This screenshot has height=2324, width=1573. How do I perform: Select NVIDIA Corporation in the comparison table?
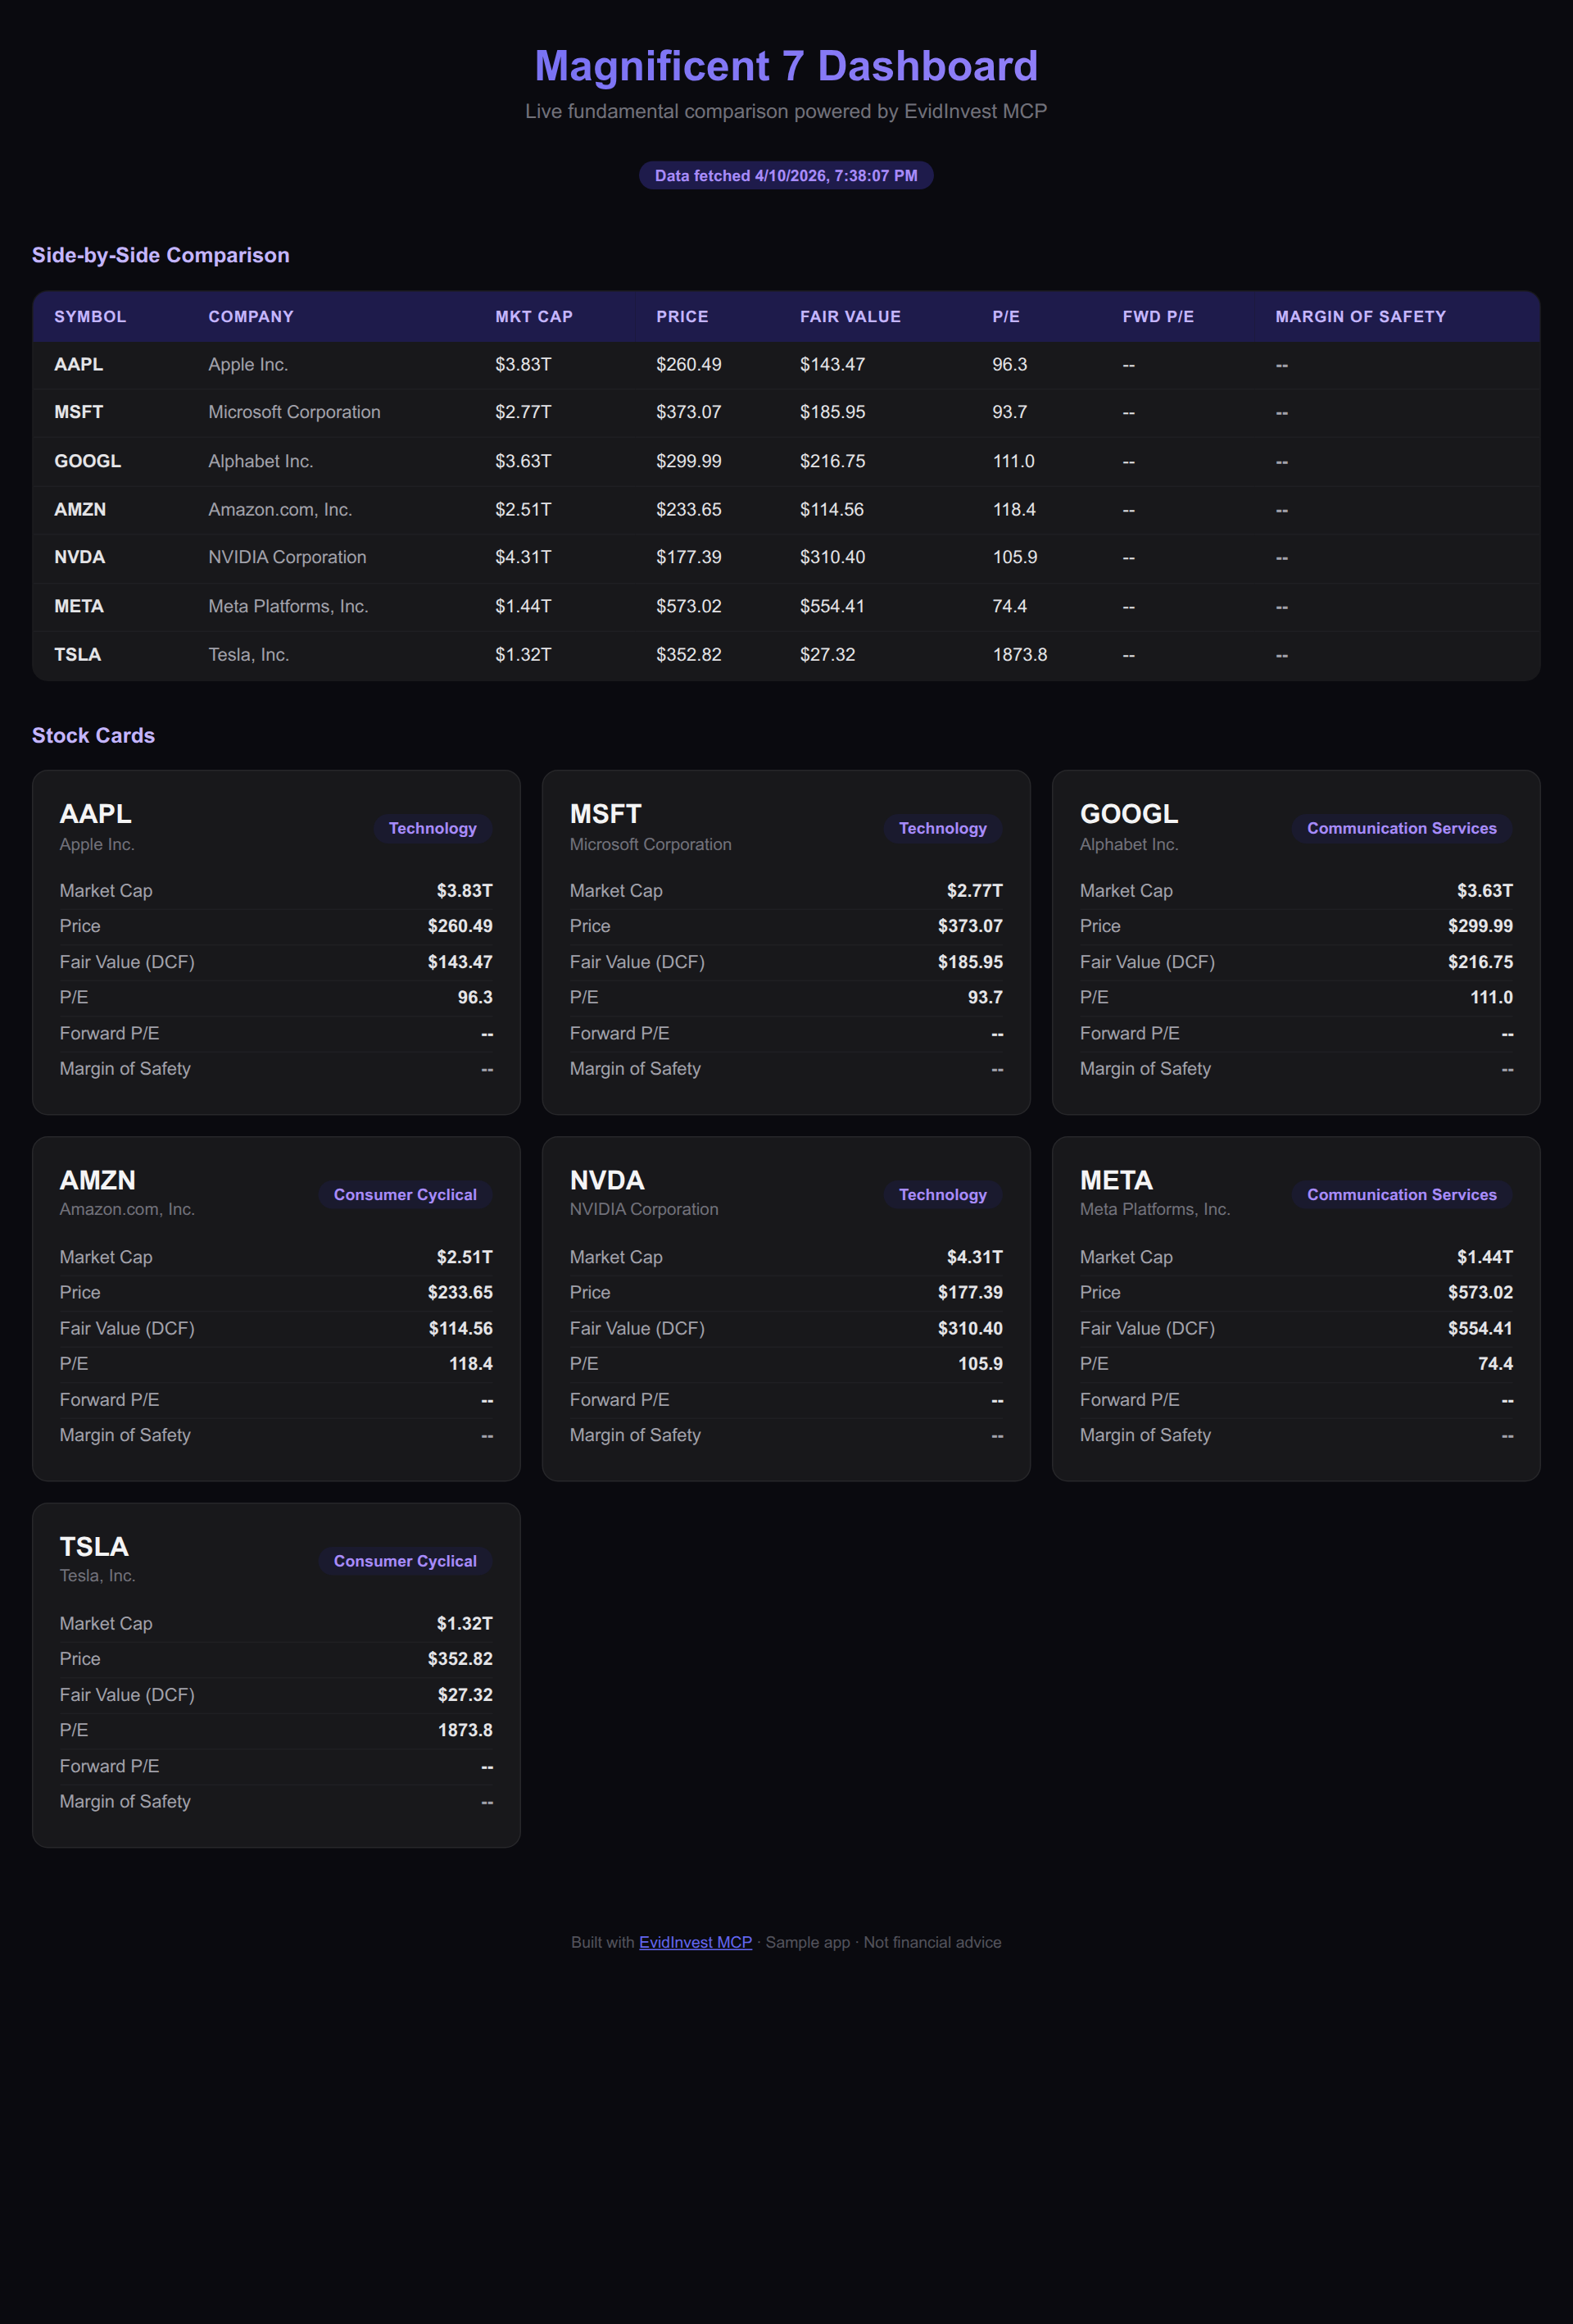287,557
